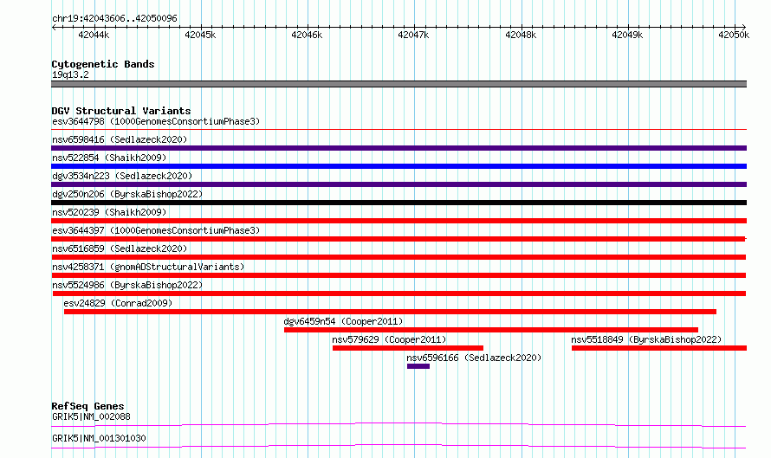Click the esv3644397 red variant bar
This screenshot has width=771, height=458.
(x=398, y=239)
